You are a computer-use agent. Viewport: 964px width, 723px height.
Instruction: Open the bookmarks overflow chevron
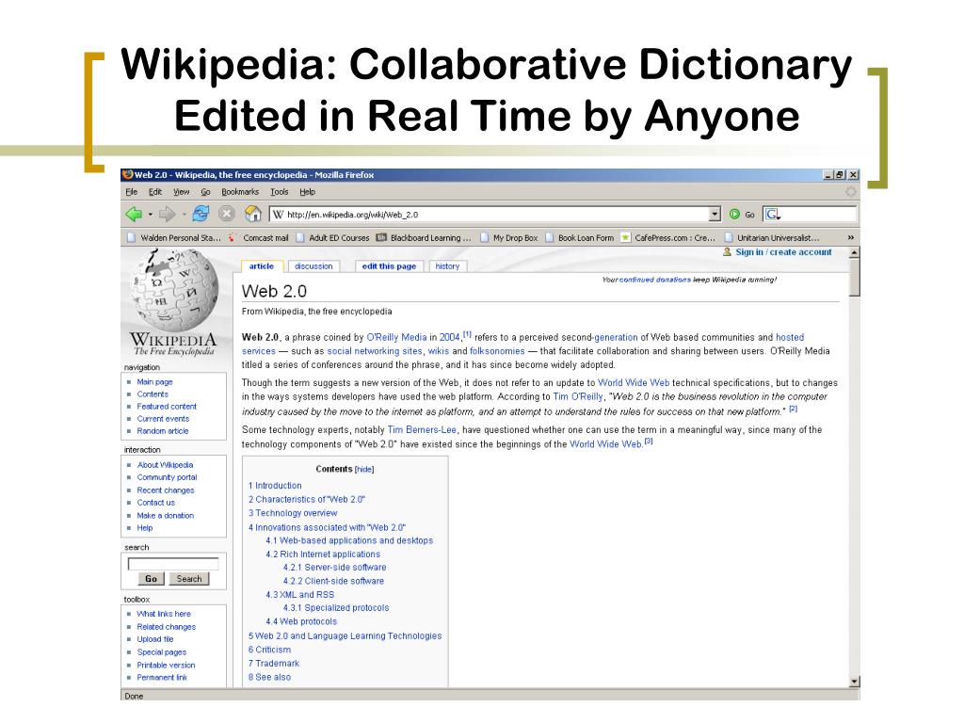(x=851, y=237)
